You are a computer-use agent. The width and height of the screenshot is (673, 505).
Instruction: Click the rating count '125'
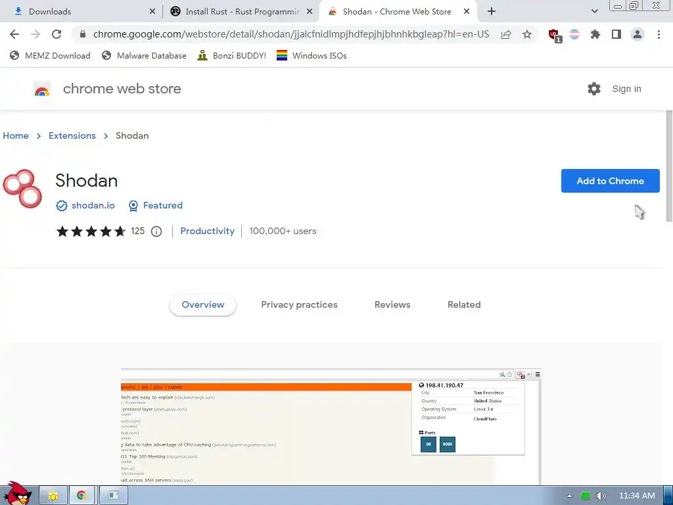[137, 231]
